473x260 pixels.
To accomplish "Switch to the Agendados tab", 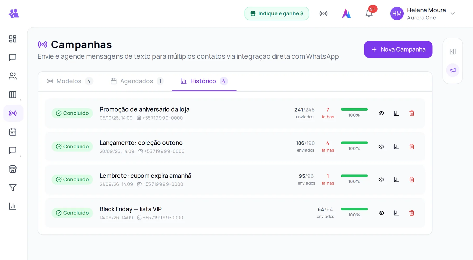I will coord(137,81).
